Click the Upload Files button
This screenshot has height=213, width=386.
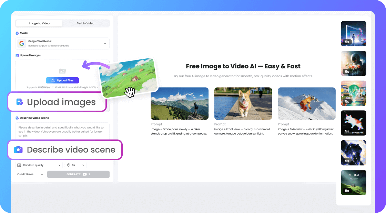click(x=62, y=80)
